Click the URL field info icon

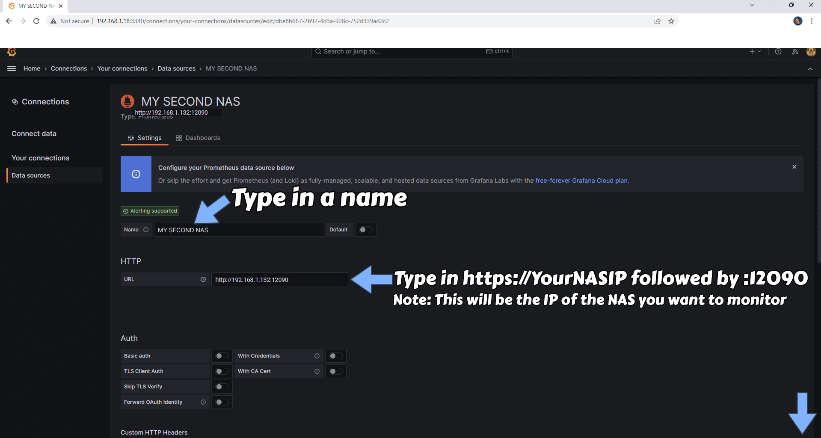[203, 279]
